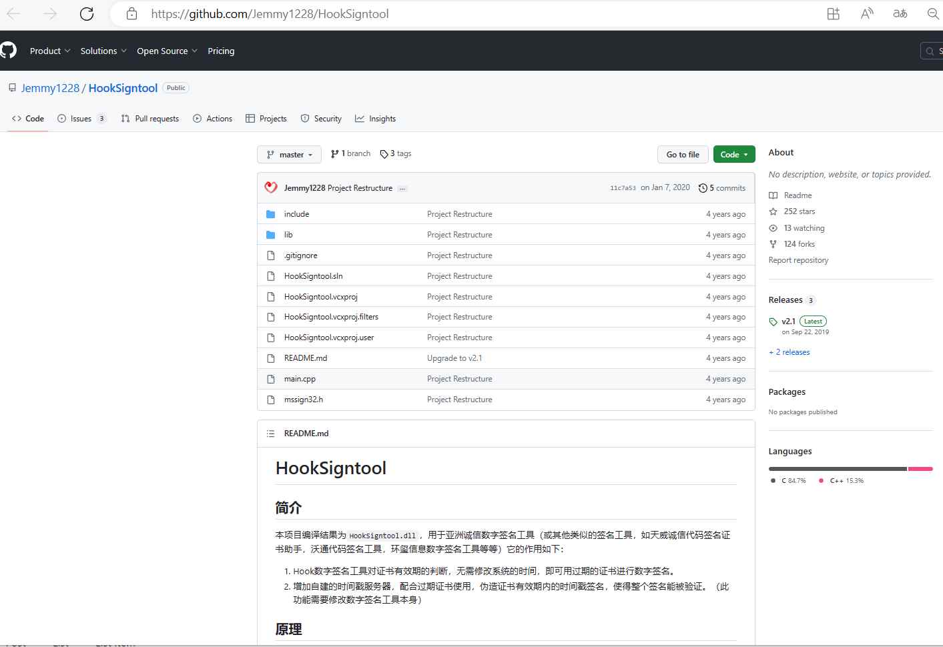The image size is (943, 647).
Task: Open the Security tab
Action: click(321, 119)
